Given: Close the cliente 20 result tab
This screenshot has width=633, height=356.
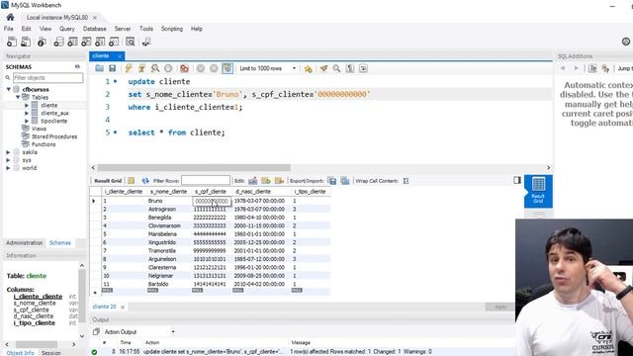Looking at the screenshot, I should [x=123, y=307].
